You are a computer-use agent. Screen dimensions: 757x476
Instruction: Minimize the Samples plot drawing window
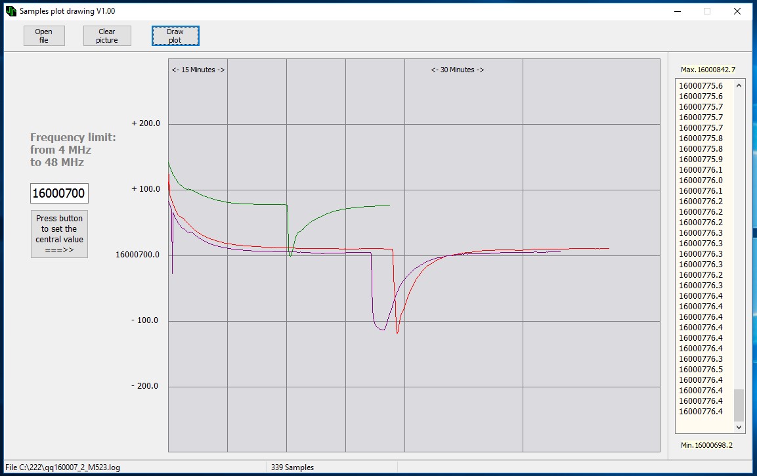coord(678,11)
